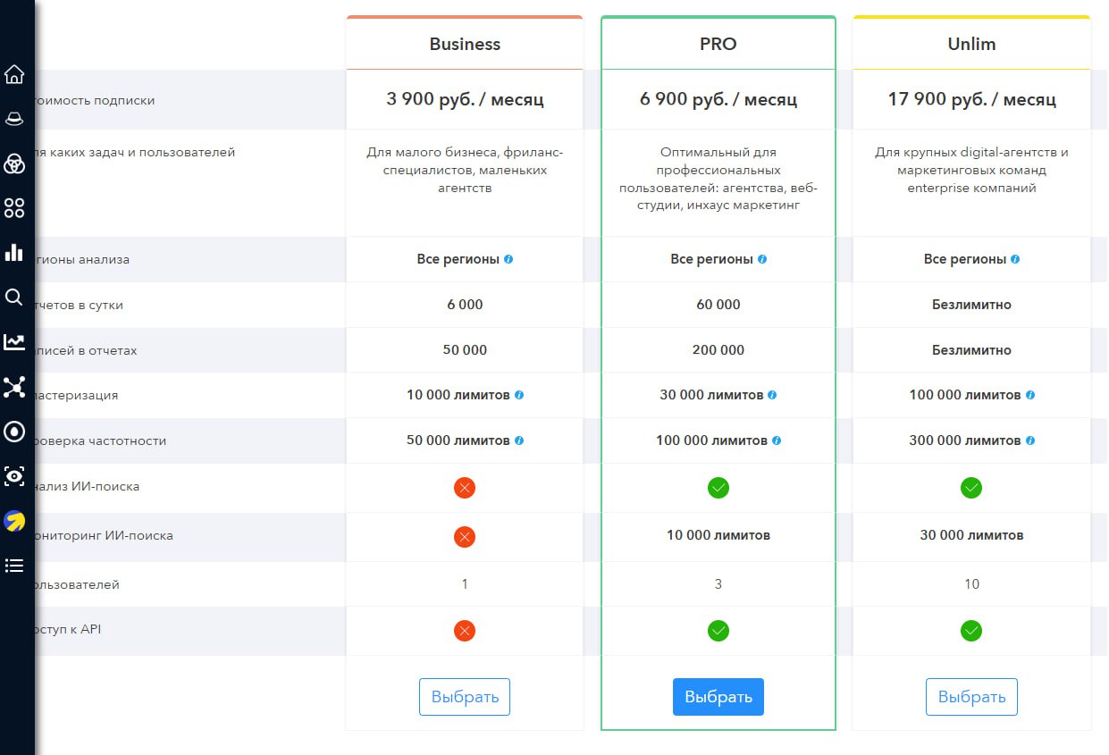Click the magnifying glass search icon
The image size is (1109, 755).
(x=14, y=298)
